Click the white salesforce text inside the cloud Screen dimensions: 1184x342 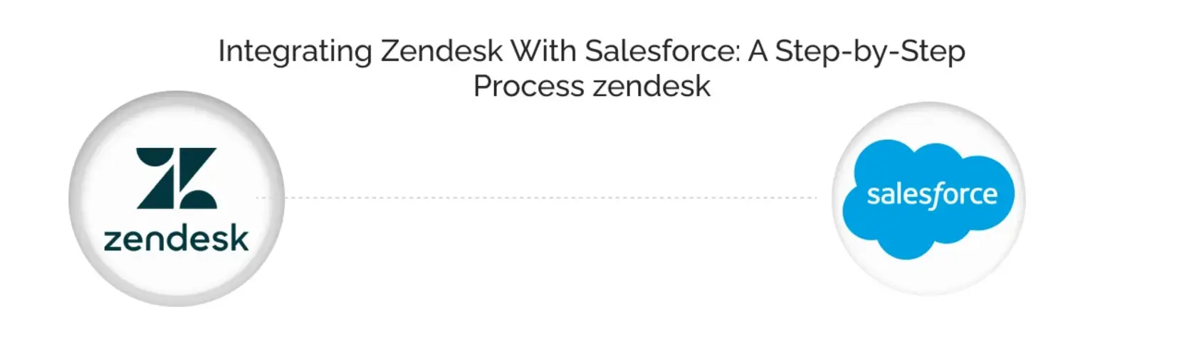point(931,195)
